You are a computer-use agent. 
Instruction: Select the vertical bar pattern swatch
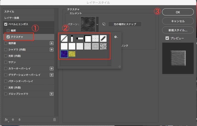[72, 38]
